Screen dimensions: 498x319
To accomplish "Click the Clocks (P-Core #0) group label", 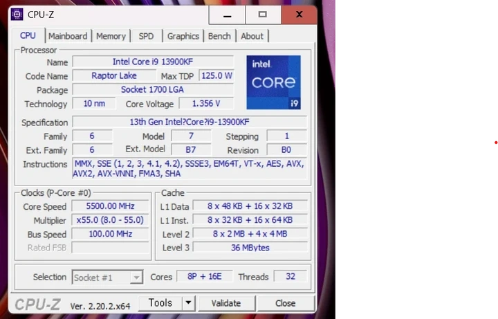I will [x=56, y=193].
